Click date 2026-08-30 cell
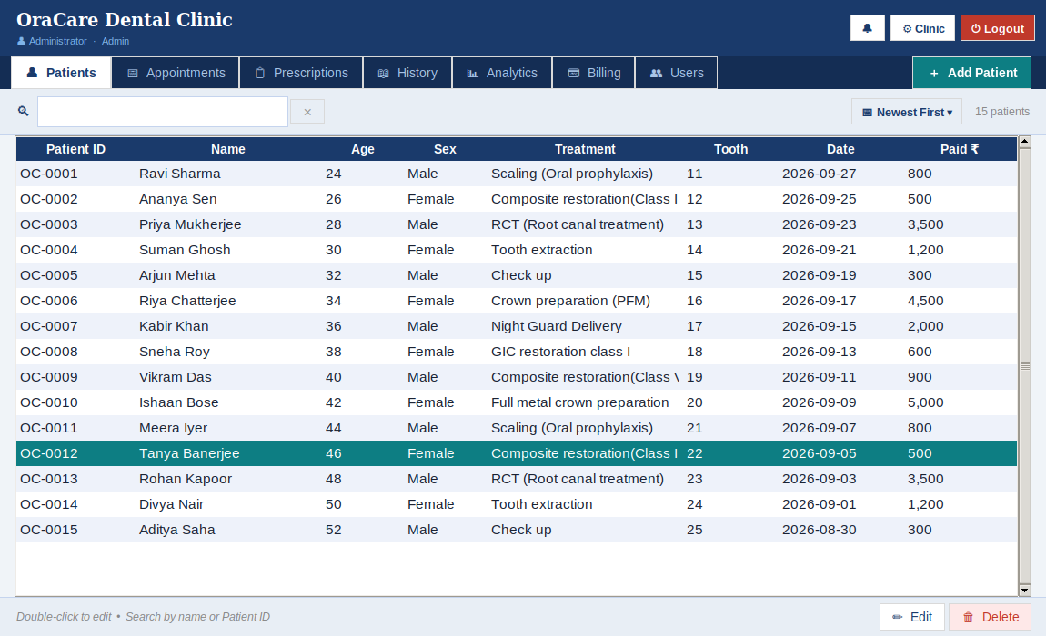1046x636 pixels. point(820,530)
